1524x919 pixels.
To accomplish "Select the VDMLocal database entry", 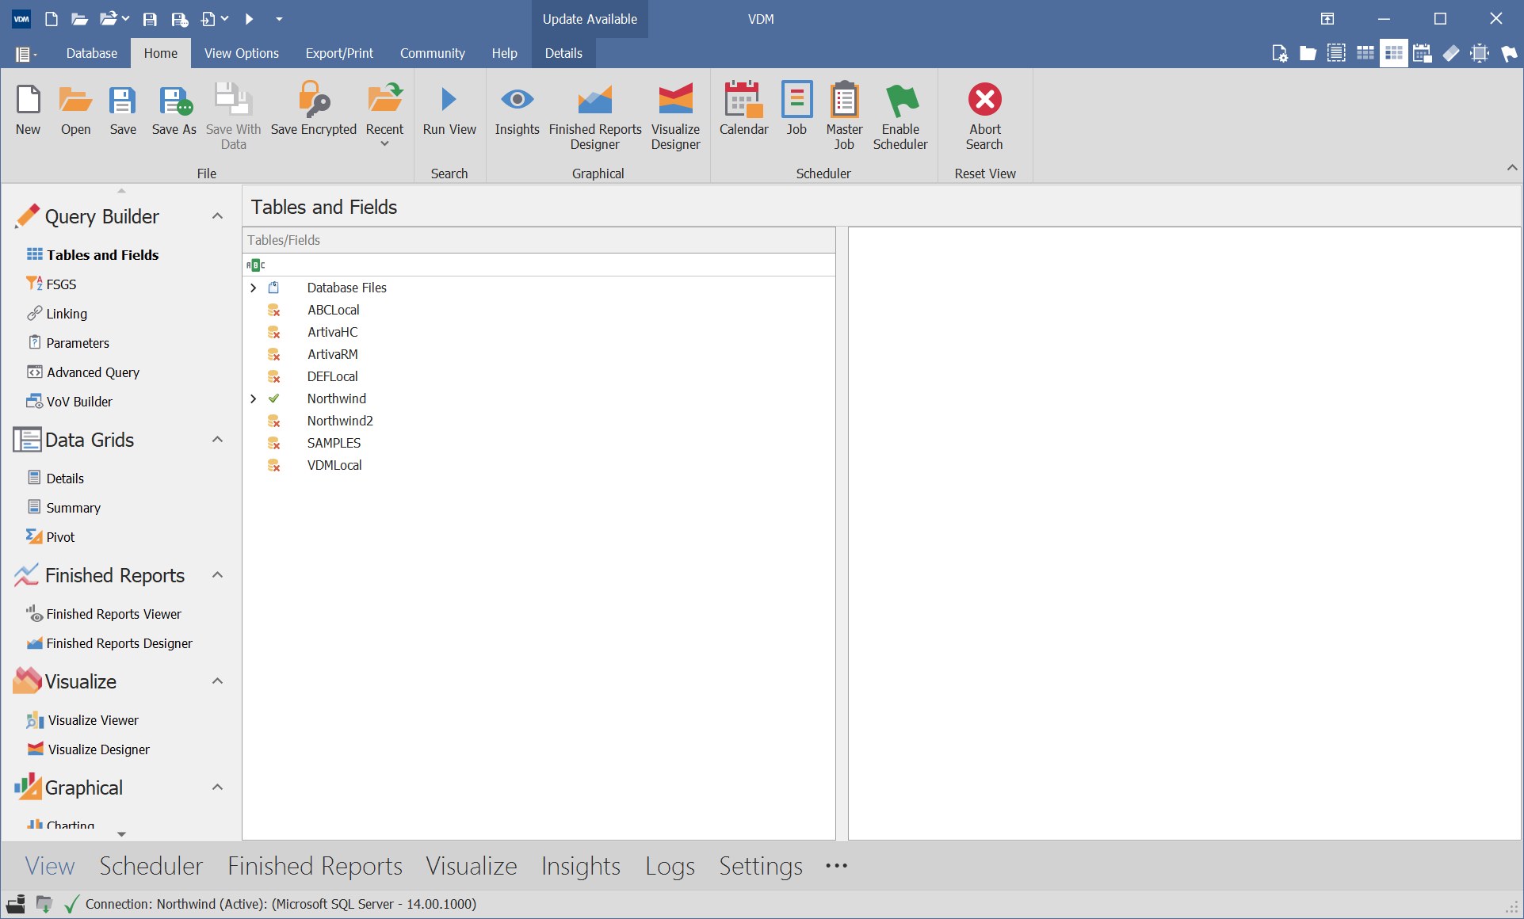I will 334,464.
